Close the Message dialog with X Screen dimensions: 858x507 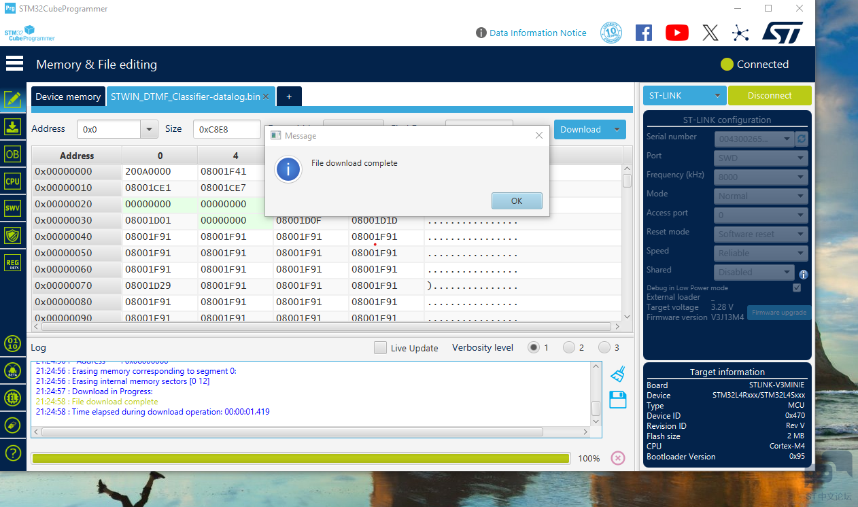pyautogui.click(x=539, y=135)
